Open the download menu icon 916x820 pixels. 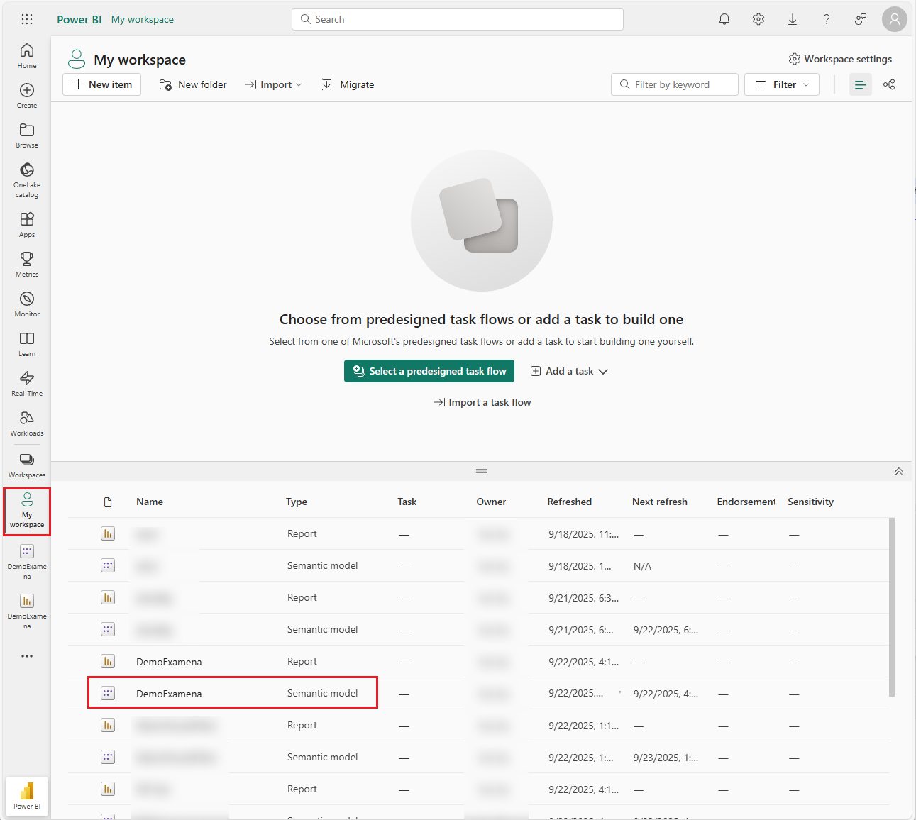coord(793,19)
